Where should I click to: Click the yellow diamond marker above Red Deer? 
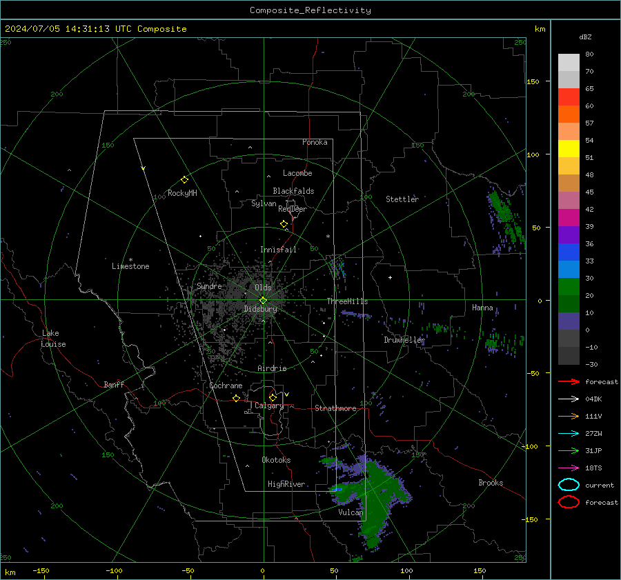(x=284, y=224)
